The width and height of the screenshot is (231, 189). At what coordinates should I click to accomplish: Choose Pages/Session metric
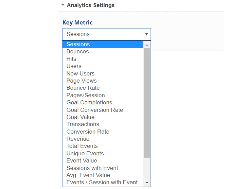coord(86,95)
